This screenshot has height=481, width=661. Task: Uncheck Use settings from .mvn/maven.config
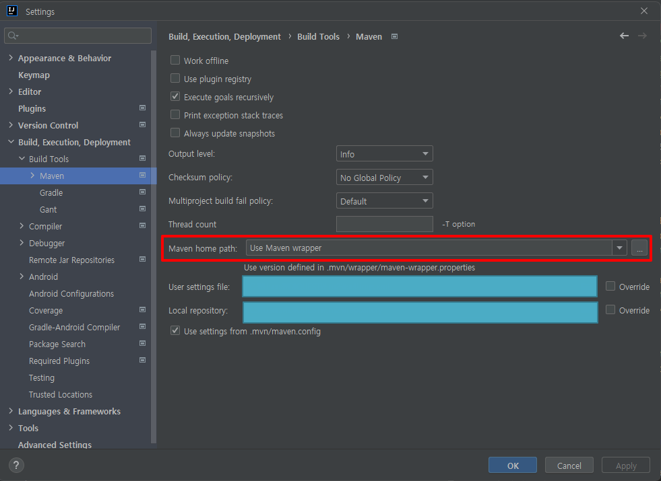[x=175, y=330]
